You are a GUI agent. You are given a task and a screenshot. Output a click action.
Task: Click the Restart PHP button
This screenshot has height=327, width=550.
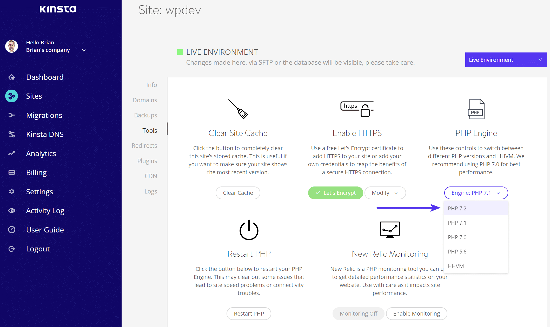[248, 313]
